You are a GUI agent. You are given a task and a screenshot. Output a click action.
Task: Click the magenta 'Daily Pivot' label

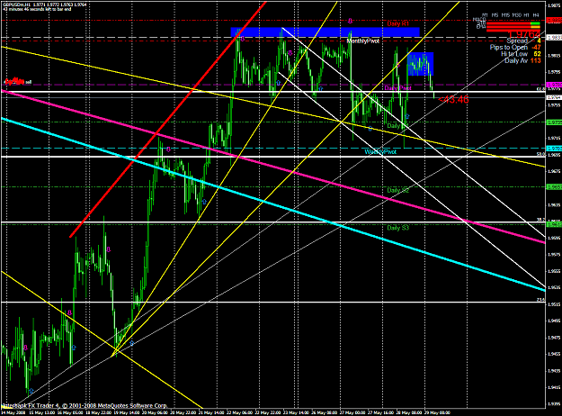point(397,88)
